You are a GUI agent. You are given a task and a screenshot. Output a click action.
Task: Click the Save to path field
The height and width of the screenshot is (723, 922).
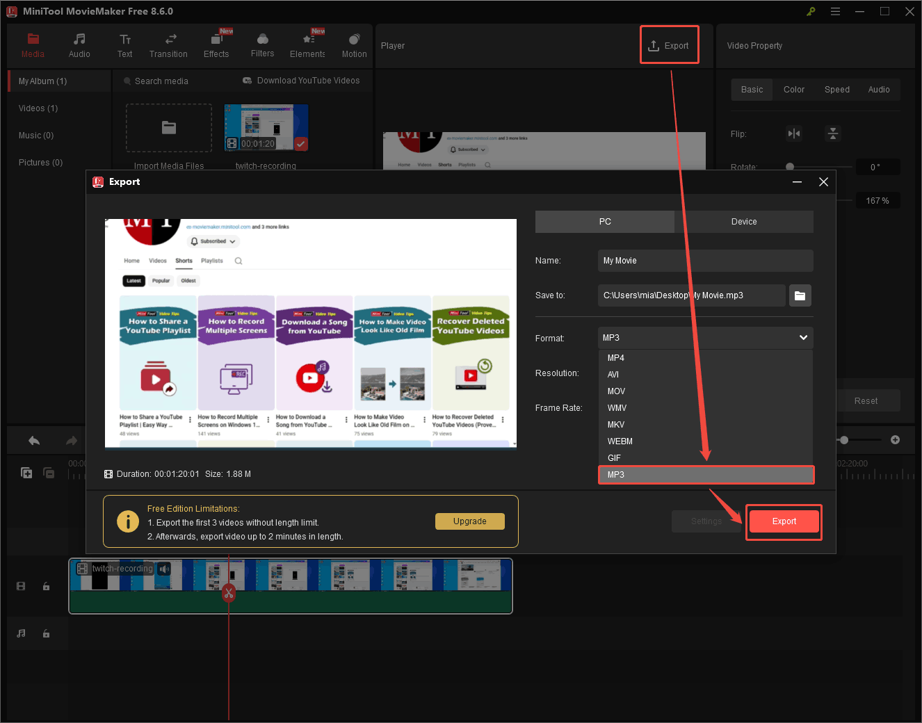[692, 295]
